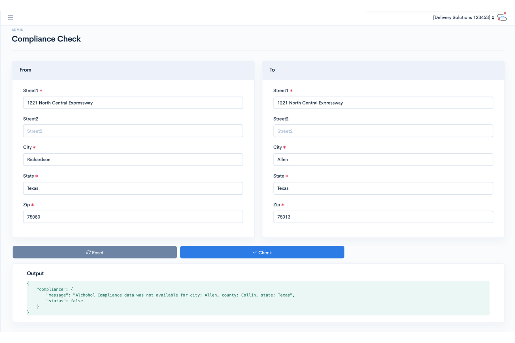515x343 pixels.
Task: Click the refresh icon on the Reset button
Action: click(x=88, y=252)
